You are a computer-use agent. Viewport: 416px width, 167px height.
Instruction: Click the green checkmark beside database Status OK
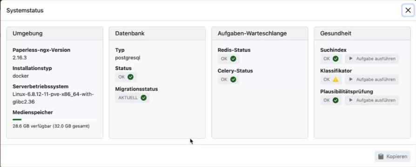tap(130, 77)
